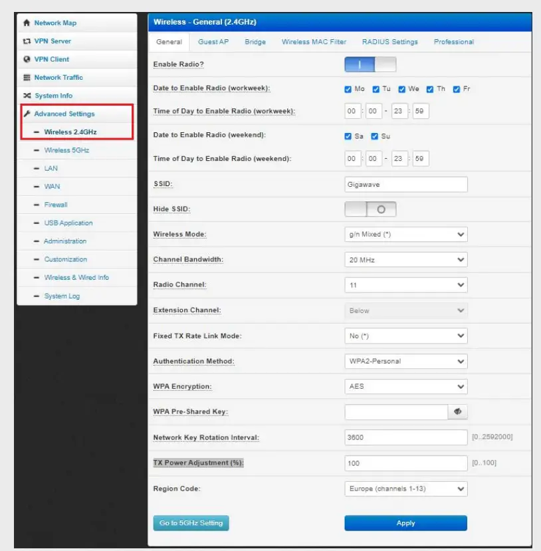The height and width of the screenshot is (551, 541).
Task: Click the Network Traffic bars icon
Action: 27,77
